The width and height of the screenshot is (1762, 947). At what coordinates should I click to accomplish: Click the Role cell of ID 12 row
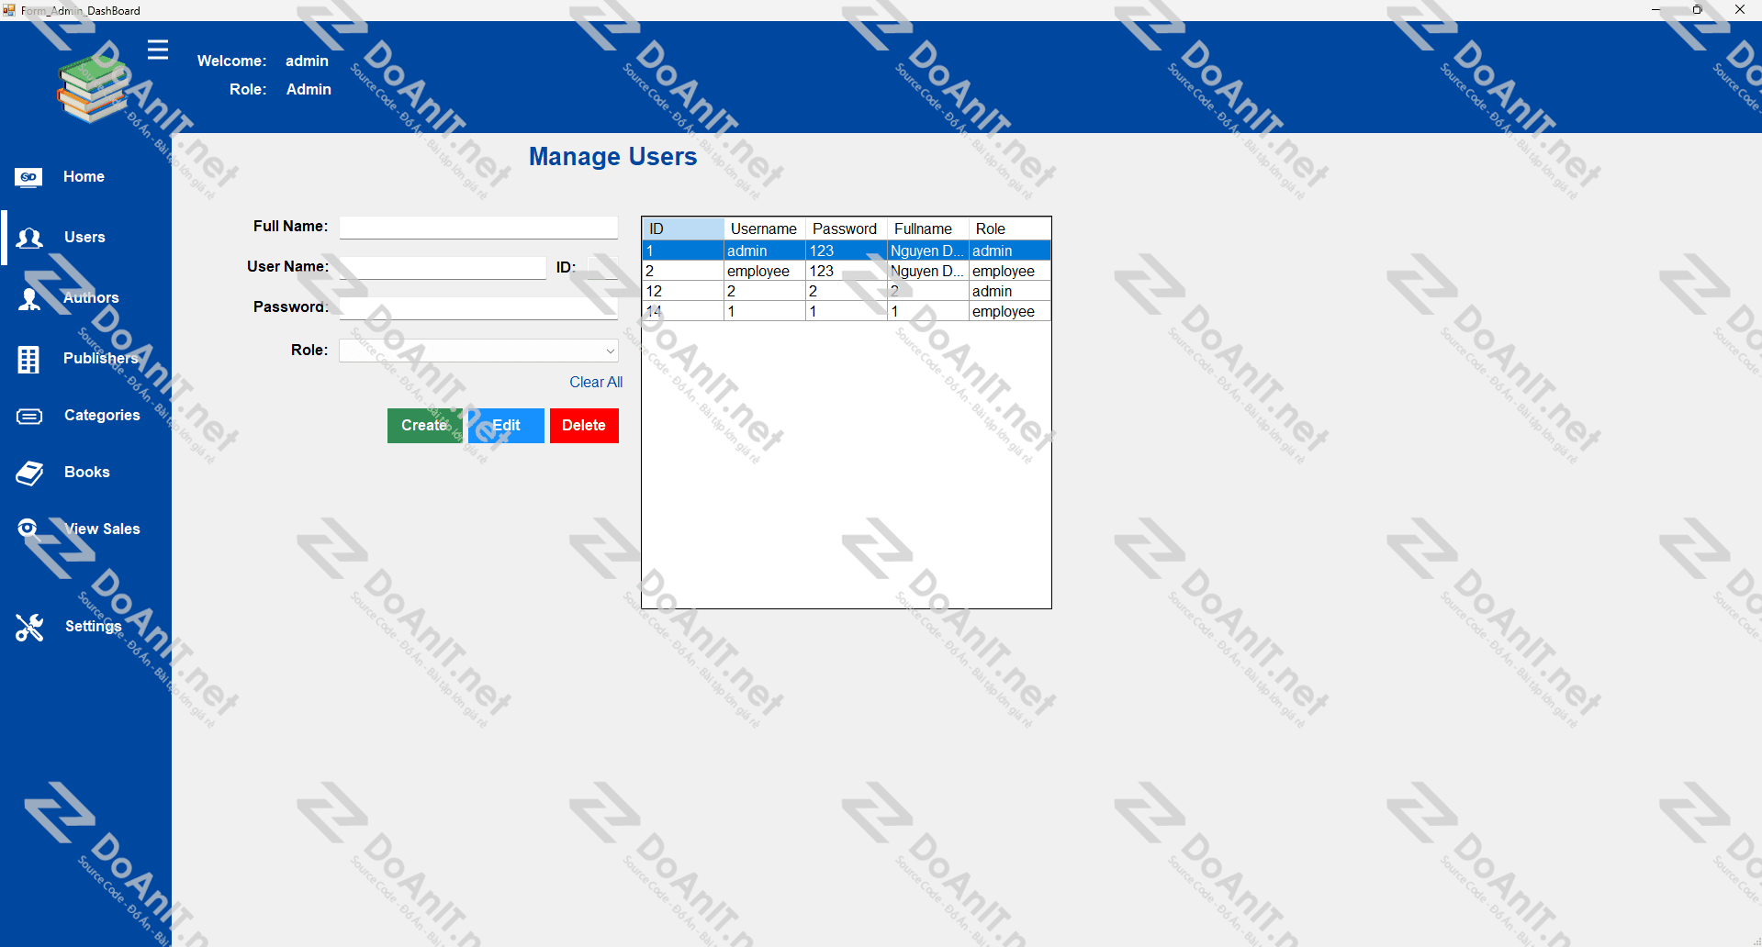(x=1010, y=291)
